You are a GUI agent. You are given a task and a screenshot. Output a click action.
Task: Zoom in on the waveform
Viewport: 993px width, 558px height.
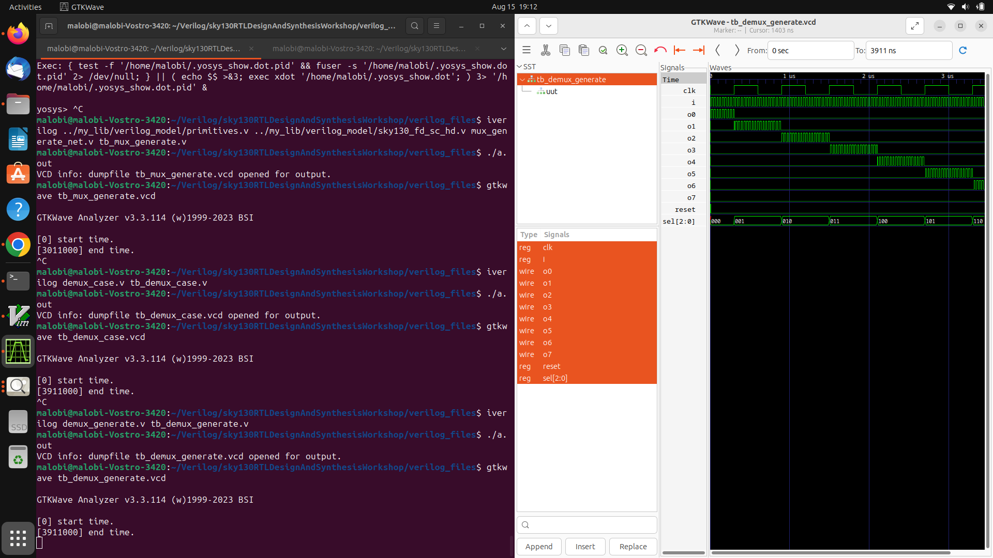622,50
